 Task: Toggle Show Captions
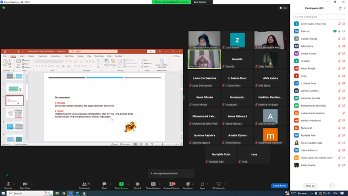(x=153, y=185)
